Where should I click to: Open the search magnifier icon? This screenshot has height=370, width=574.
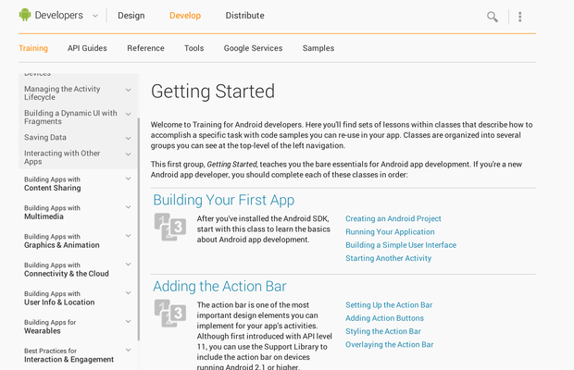493,17
